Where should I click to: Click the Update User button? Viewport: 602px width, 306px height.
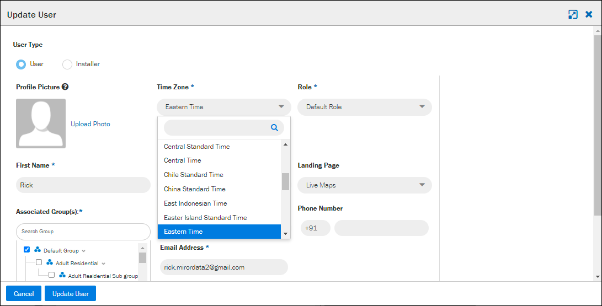[70, 294]
